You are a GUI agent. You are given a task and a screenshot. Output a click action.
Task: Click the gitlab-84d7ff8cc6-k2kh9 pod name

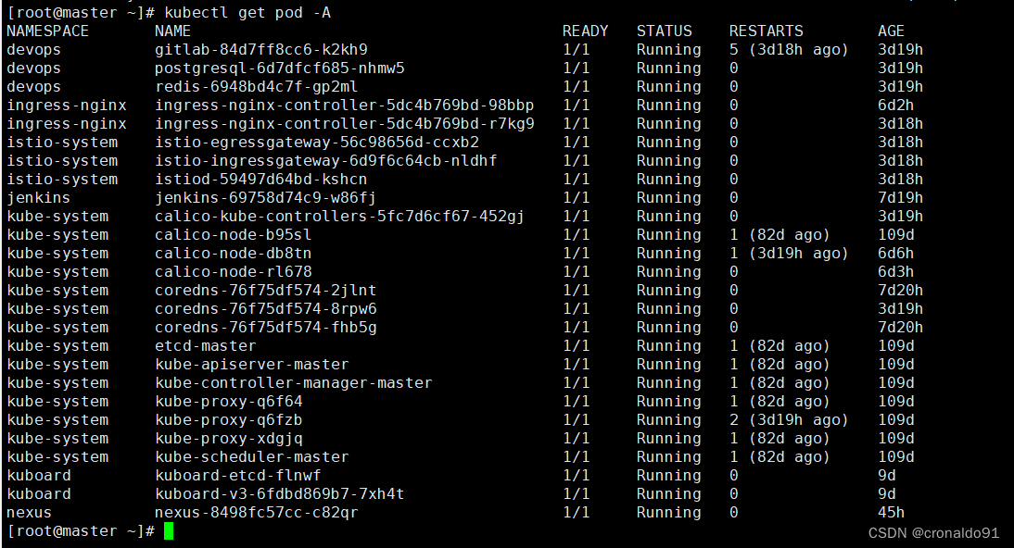pyautogui.click(x=261, y=50)
